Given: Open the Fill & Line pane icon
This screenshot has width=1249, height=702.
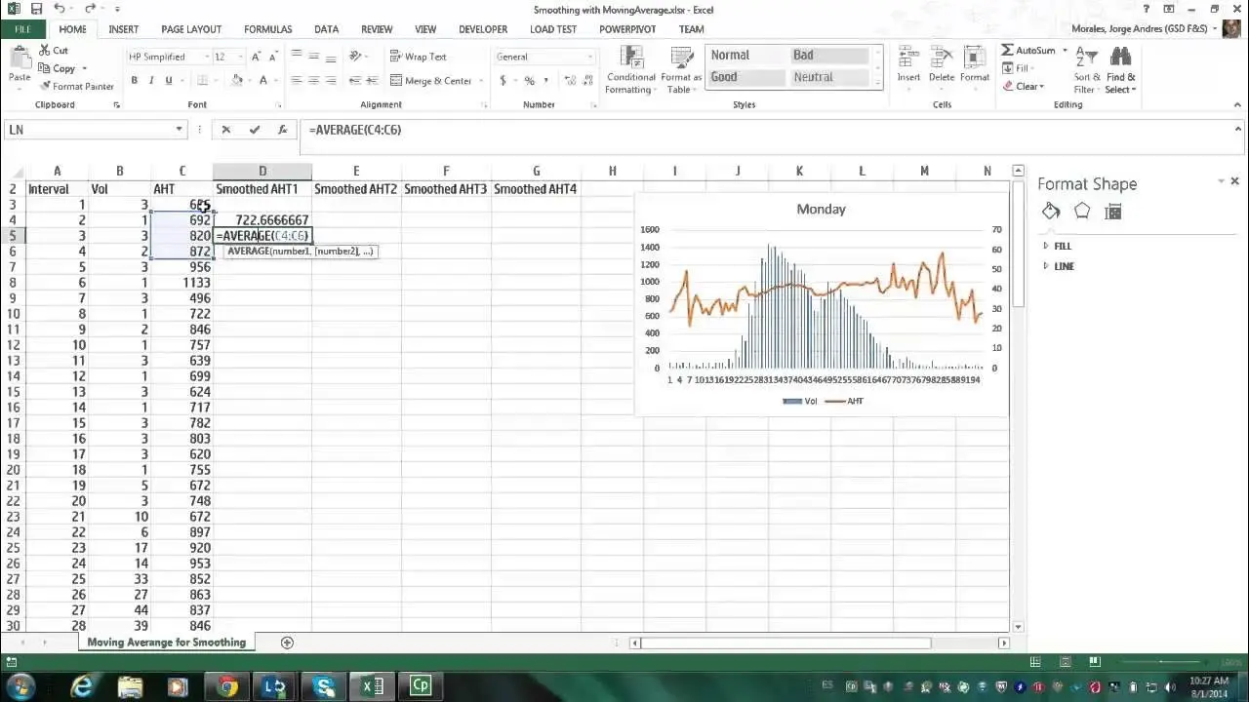Looking at the screenshot, I should click(x=1050, y=212).
